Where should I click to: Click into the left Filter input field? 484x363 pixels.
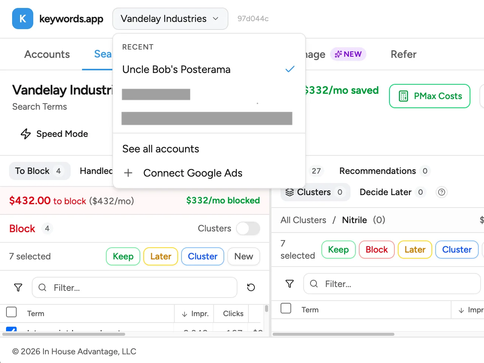coord(135,288)
